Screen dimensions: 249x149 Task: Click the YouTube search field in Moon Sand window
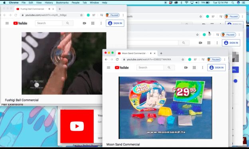pos(150,68)
